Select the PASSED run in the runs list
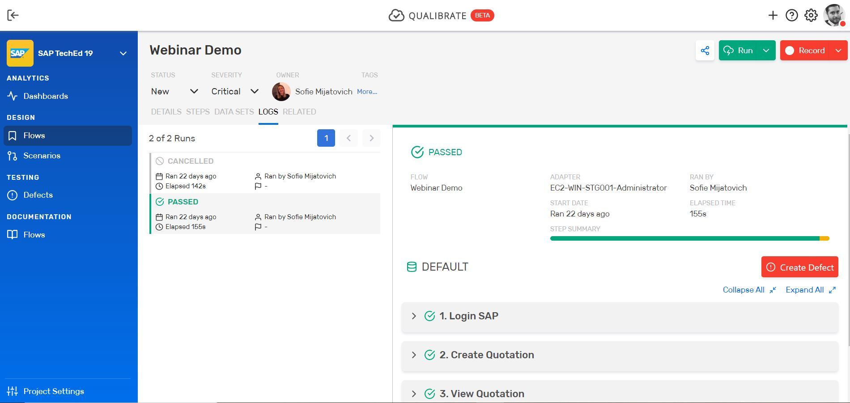The image size is (850, 403). [x=264, y=214]
